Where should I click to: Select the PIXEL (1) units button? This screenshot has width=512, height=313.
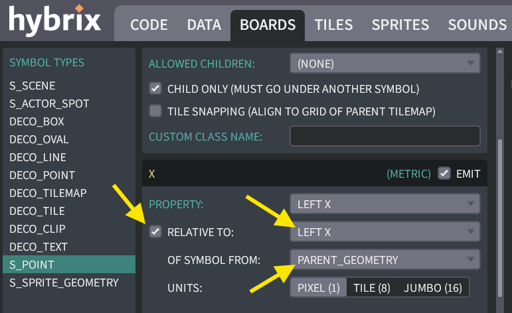click(x=319, y=288)
